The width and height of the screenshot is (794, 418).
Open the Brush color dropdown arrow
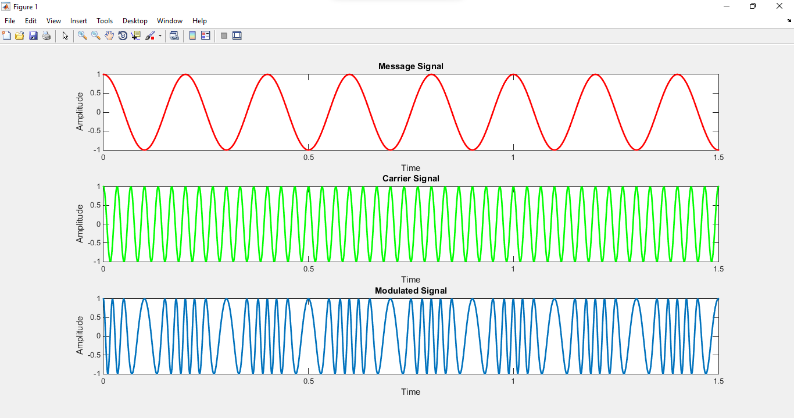click(160, 36)
